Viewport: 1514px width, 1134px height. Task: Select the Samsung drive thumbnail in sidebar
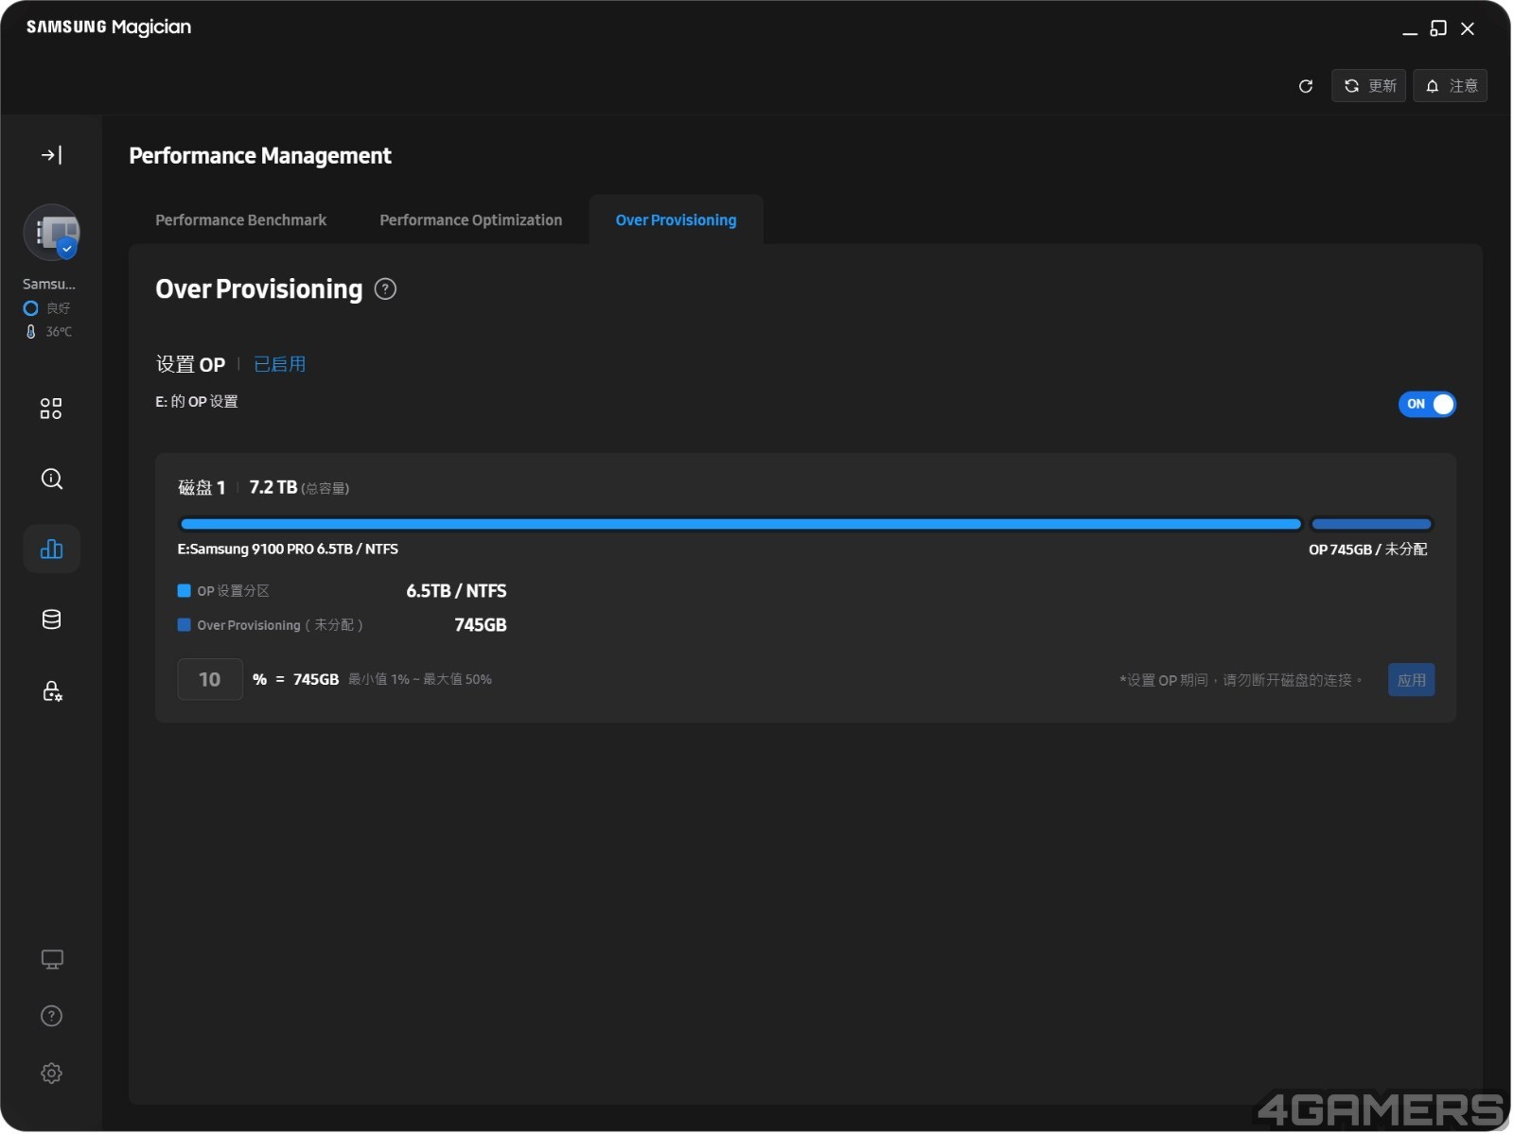[52, 233]
